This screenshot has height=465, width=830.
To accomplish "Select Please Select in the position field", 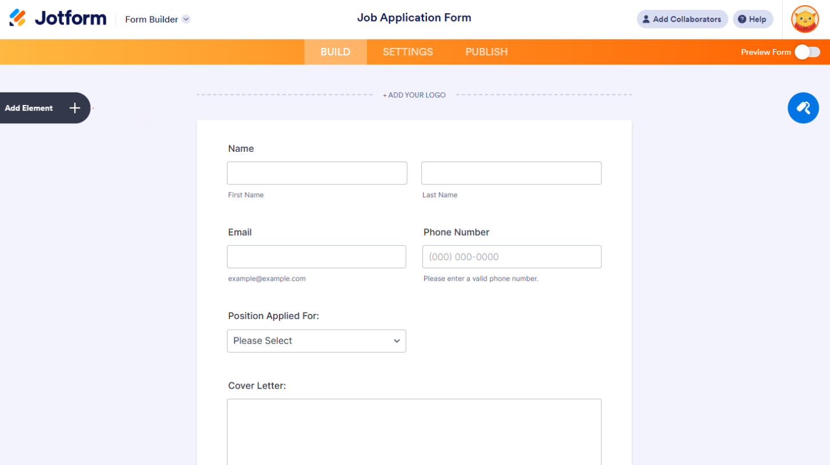I will 317,341.
